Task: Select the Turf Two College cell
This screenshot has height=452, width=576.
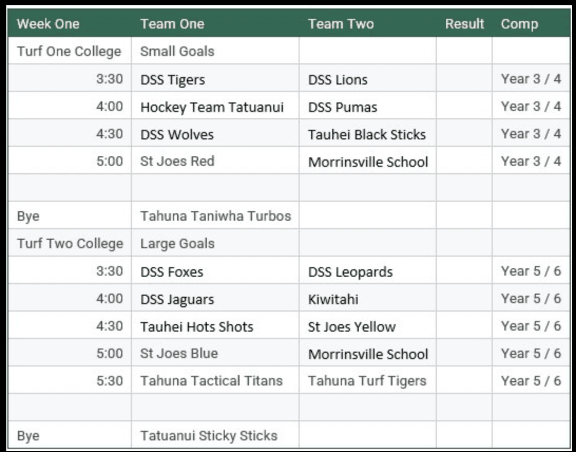Action: (x=70, y=243)
